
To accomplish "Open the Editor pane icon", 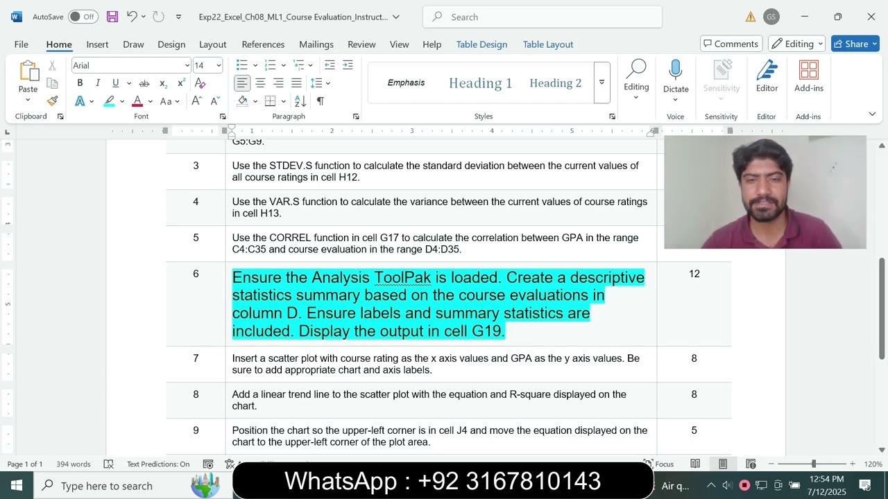I will (767, 71).
